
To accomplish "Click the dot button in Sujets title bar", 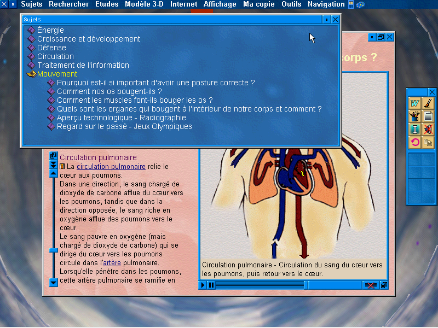I will pos(326,20).
